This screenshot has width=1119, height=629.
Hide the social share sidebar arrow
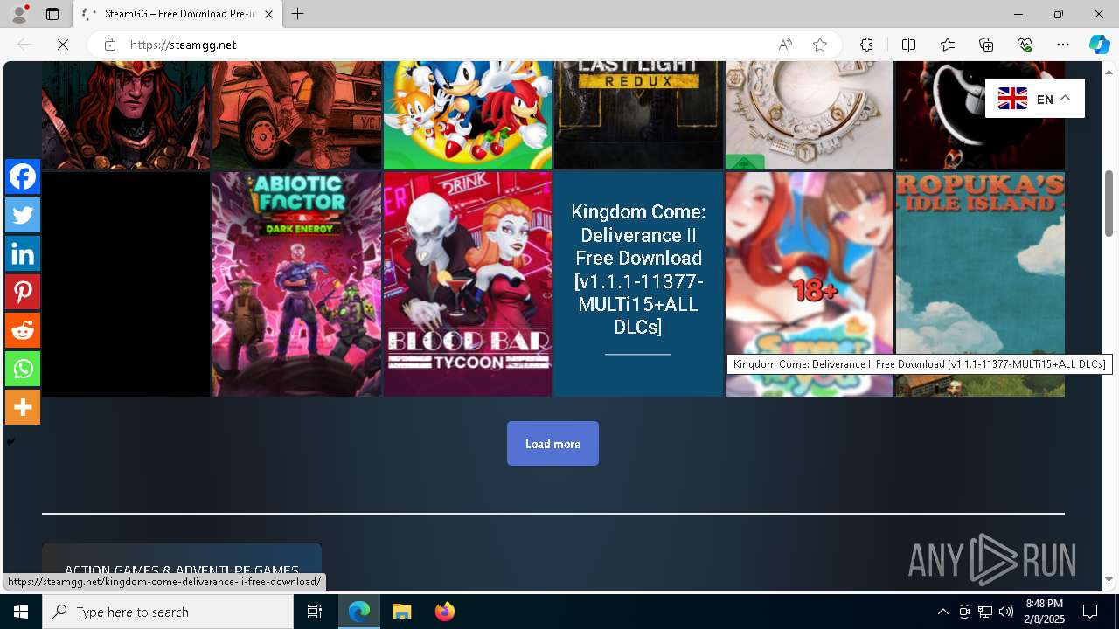(10, 442)
